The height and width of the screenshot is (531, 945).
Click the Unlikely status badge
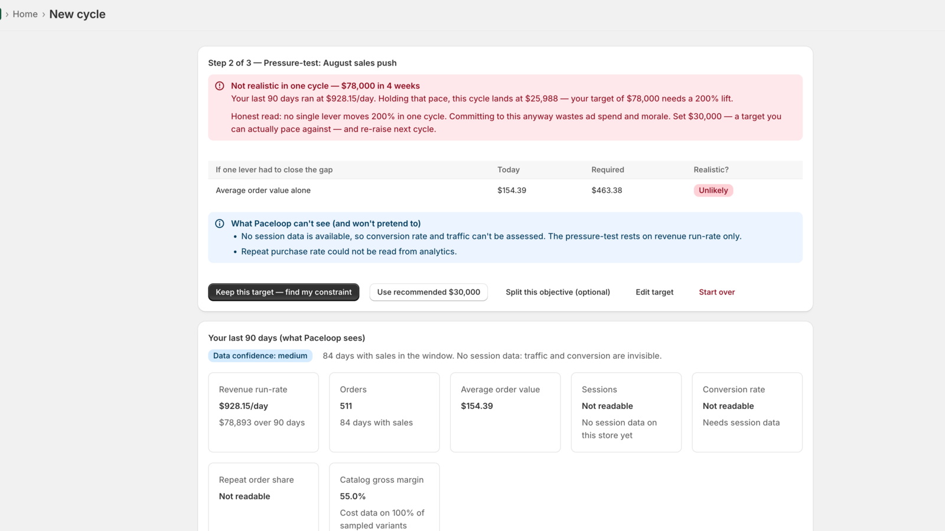[713, 191]
